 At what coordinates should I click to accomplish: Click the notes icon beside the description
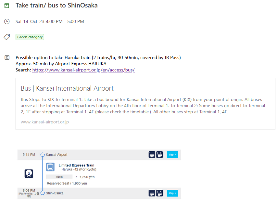6,57
